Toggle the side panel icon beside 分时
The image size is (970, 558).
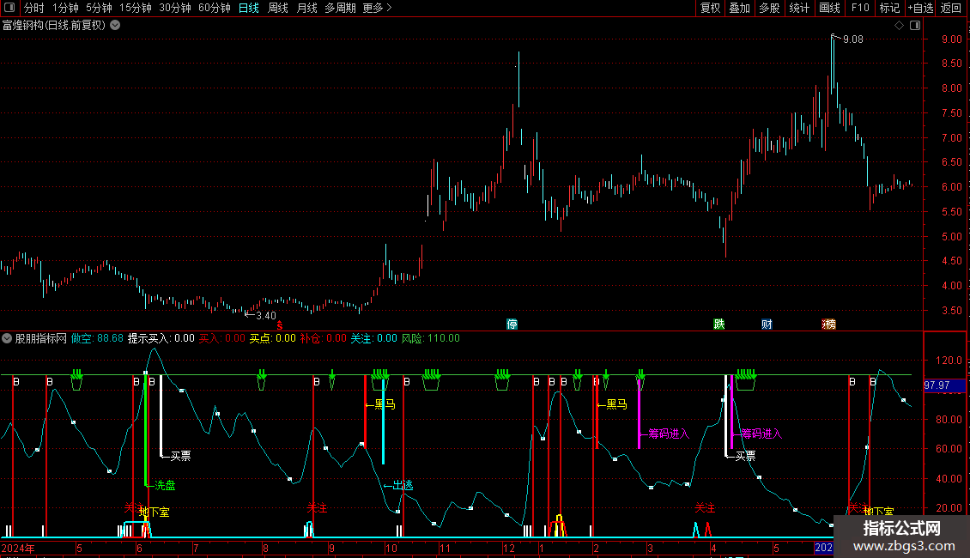click(x=9, y=8)
